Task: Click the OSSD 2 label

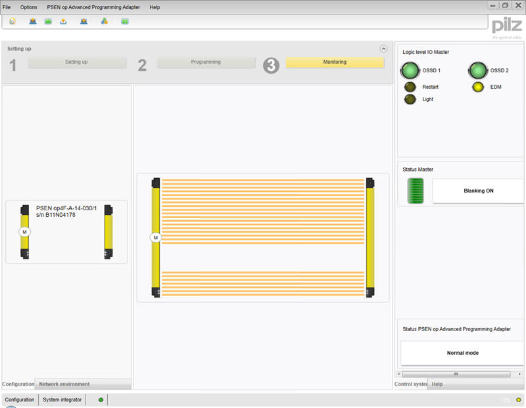Action: [500, 70]
